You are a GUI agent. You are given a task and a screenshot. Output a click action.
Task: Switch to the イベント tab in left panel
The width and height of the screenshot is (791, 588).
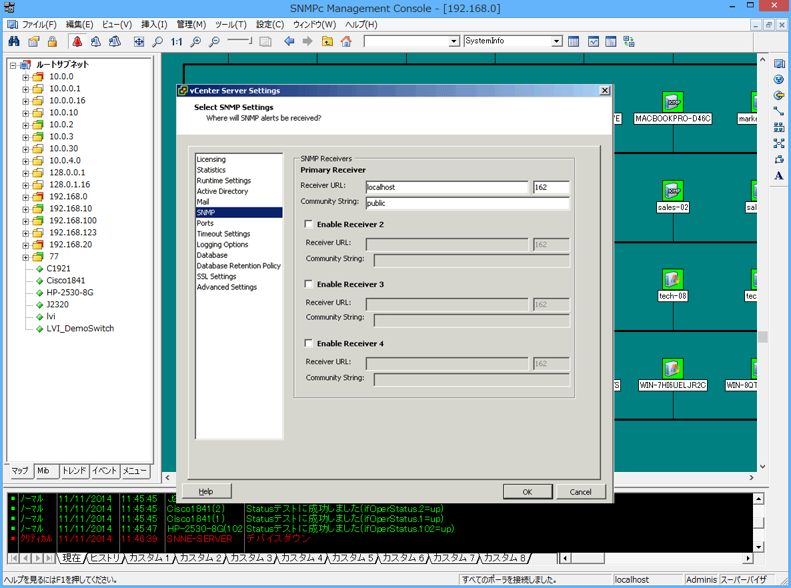tap(105, 471)
